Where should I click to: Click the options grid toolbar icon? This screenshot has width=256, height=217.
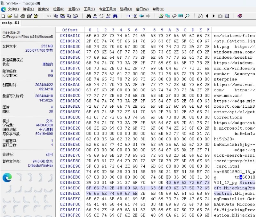227,16
